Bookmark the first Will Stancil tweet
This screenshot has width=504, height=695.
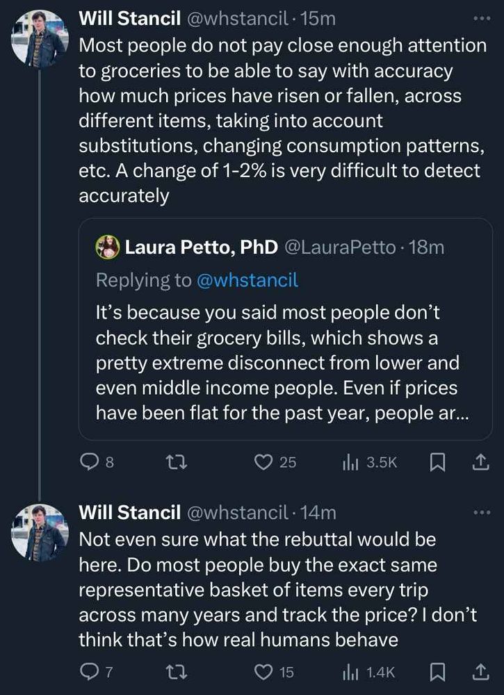coord(438,463)
